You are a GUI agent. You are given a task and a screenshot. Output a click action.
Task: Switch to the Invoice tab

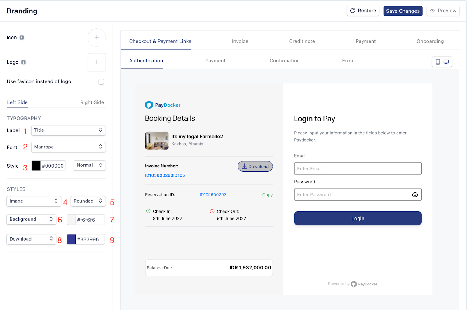[x=240, y=41]
